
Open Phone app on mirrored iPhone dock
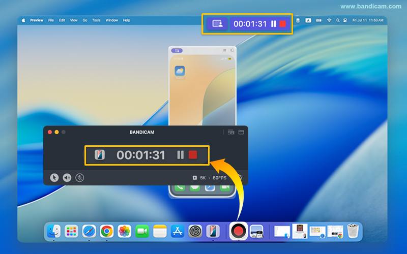pyautogui.click(x=180, y=187)
